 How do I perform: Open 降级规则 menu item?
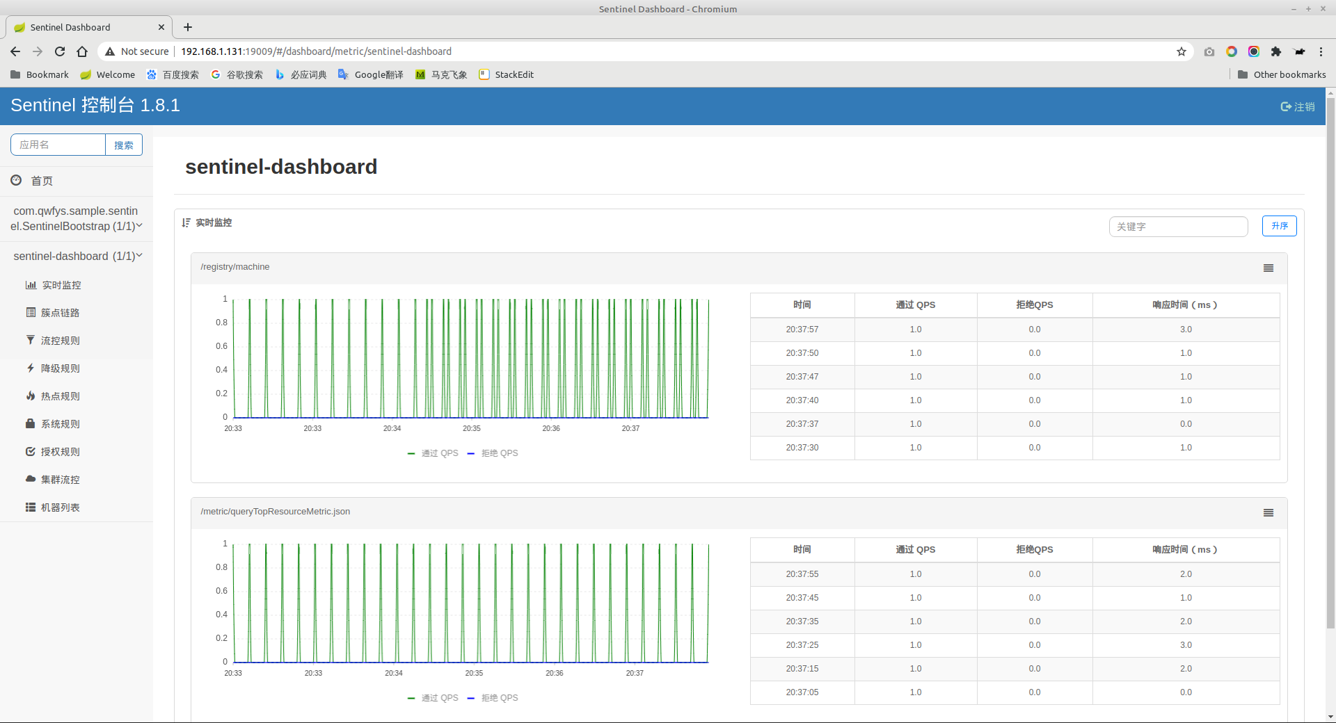pyautogui.click(x=60, y=368)
